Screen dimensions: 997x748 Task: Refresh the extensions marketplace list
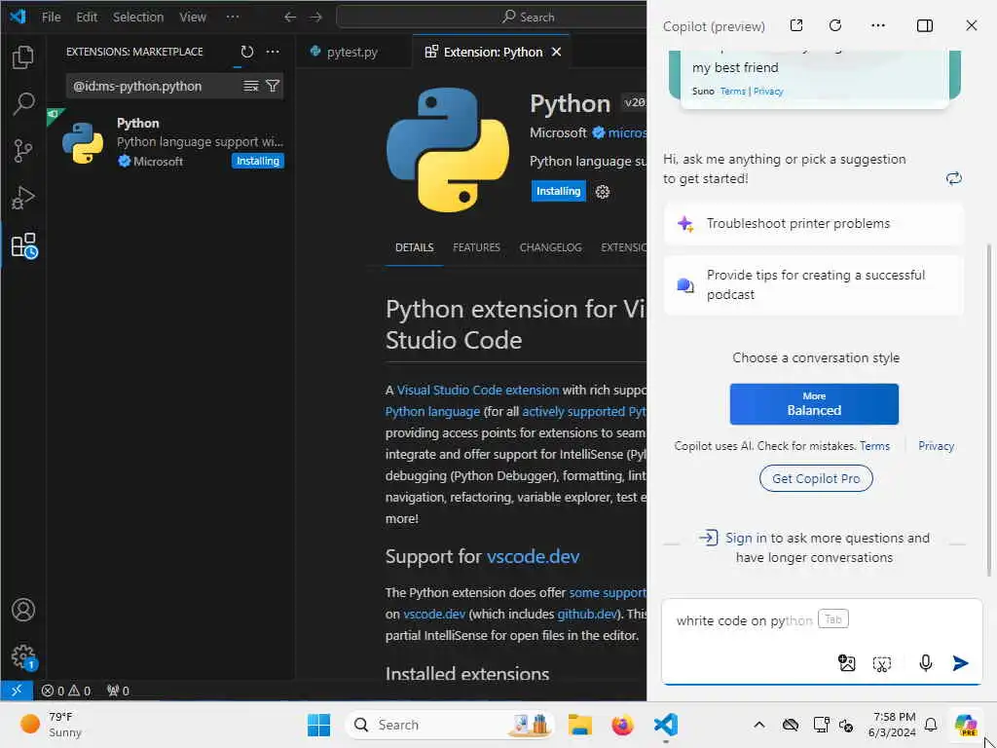point(246,52)
